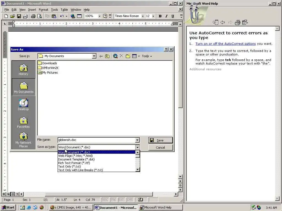Open the Edit menu
This screenshot has width=282, height=211.
(x=14, y=10)
